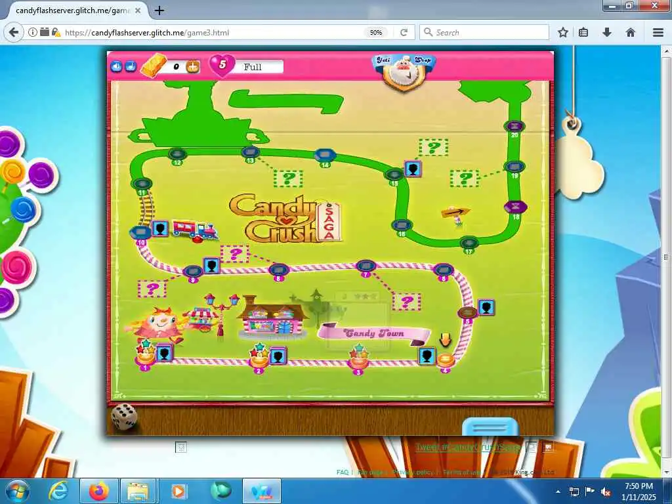Reload the page with the refresh icon

click(404, 33)
